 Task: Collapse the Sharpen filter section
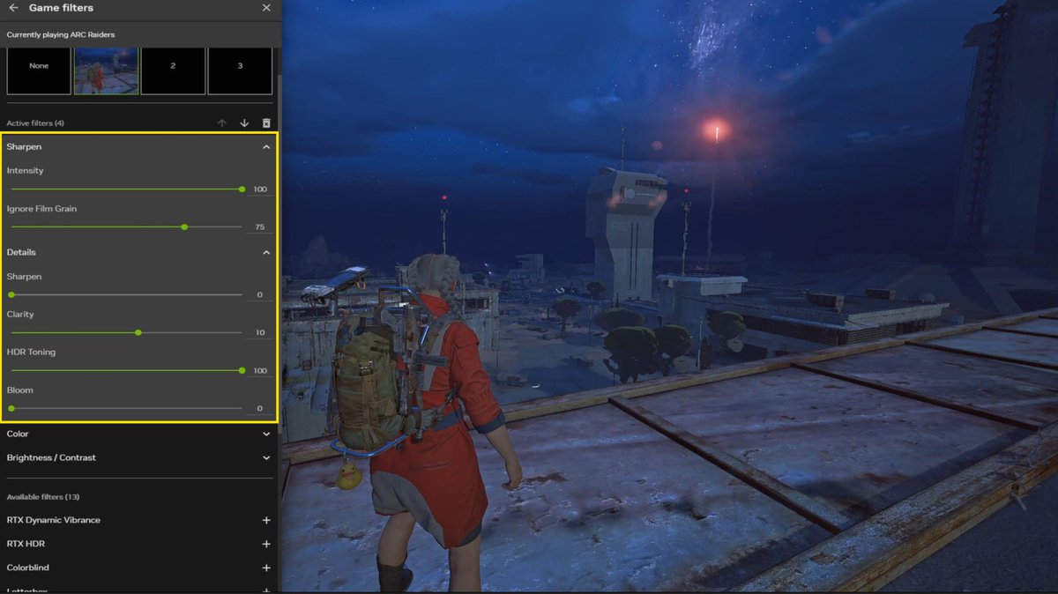tap(266, 147)
